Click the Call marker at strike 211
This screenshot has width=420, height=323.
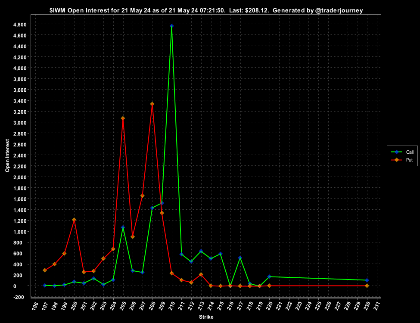tap(181, 255)
